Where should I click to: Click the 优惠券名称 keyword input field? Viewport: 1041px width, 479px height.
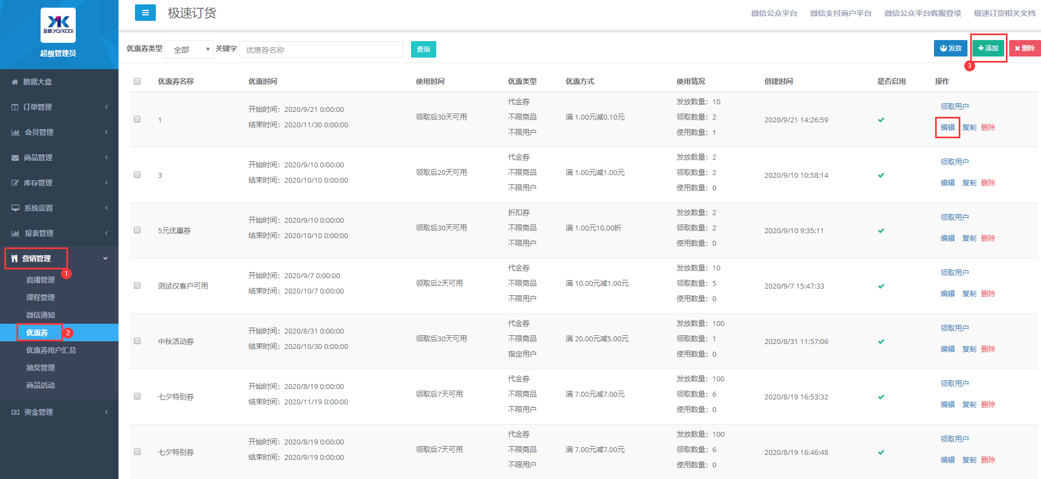coord(321,49)
